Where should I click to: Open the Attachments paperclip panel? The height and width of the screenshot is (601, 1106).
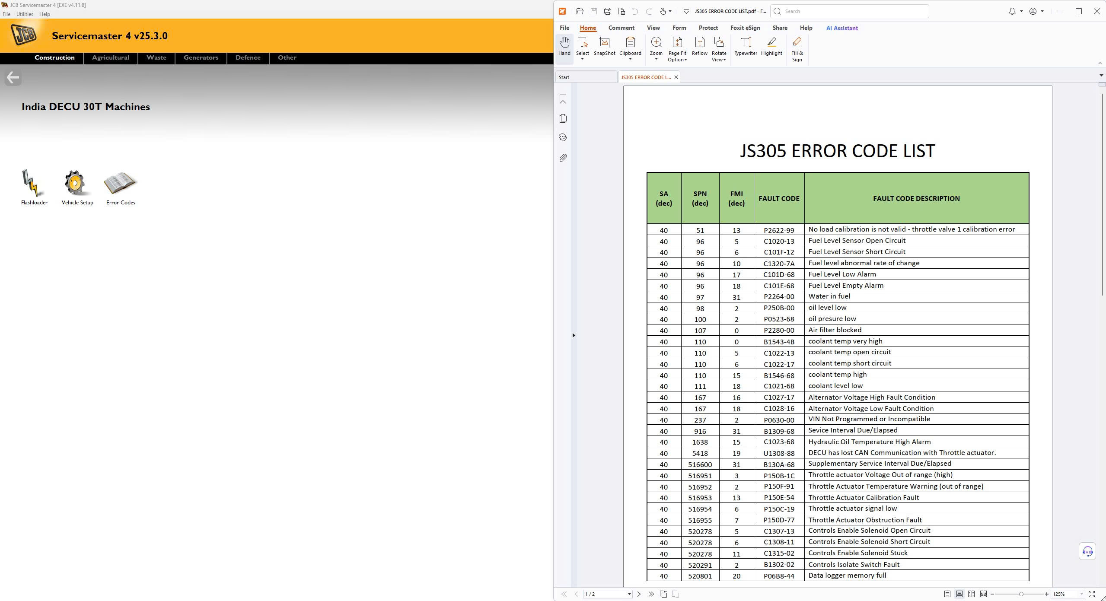coord(563,158)
